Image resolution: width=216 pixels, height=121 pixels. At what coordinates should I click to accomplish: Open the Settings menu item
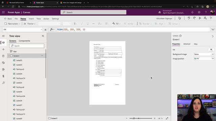click(x=55, y=19)
